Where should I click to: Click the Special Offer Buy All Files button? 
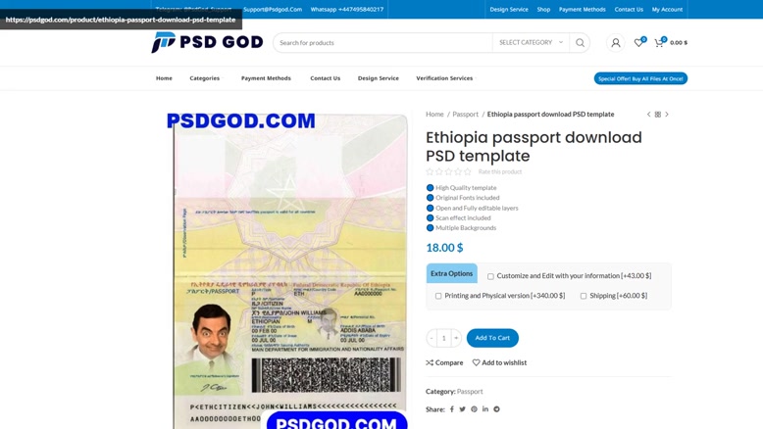[640, 78]
